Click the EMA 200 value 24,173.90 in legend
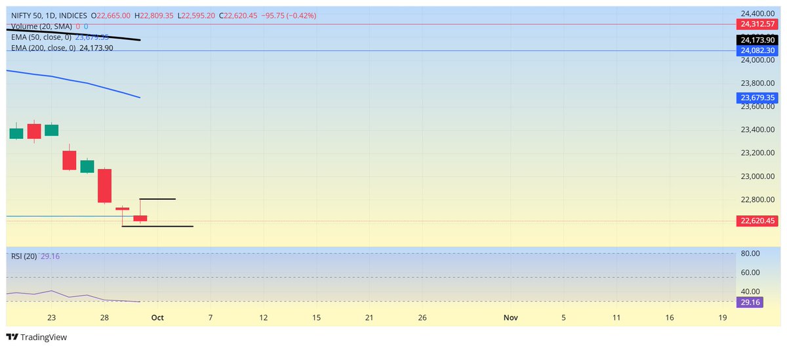Viewport: 787px width, 348px height. 96,48
